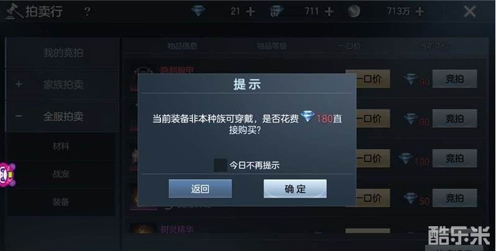Open the 装备 category
Viewport: 496px width, 251px height.
pyautogui.click(x=61, y=202)
